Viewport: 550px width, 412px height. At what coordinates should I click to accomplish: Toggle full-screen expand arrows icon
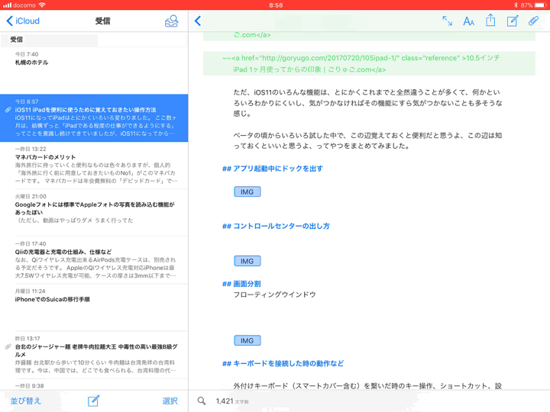point(447,21)
